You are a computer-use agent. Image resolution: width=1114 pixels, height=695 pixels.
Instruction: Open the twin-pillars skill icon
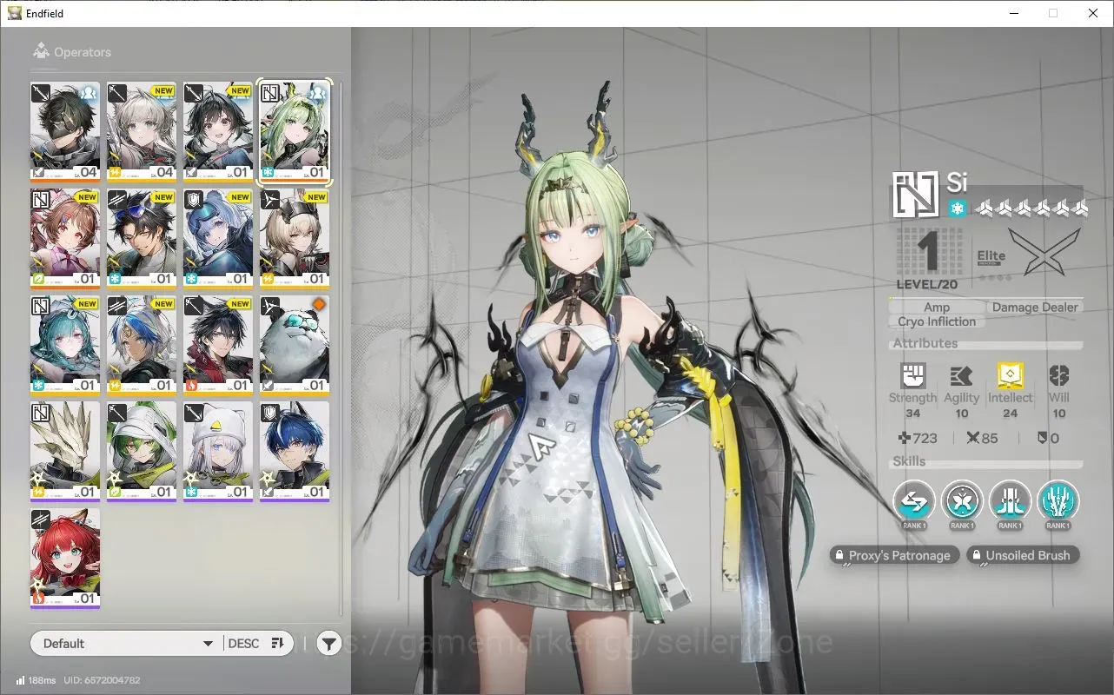[1010, 501]
